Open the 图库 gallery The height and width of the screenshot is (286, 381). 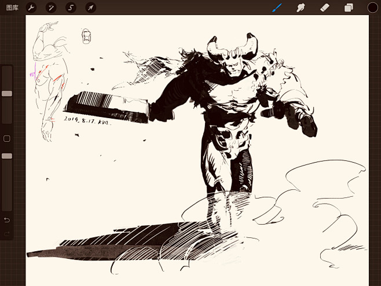pyautogui.click(x=12, y=8)
